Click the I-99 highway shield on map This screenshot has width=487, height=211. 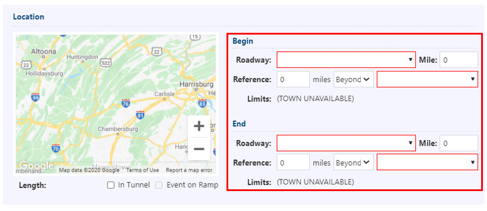pyautogui.click(x=35, y=97)
